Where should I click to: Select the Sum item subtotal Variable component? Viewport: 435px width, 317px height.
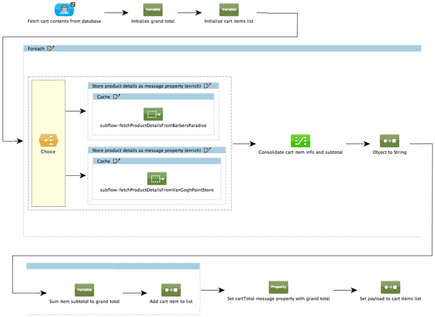[84, 290]
